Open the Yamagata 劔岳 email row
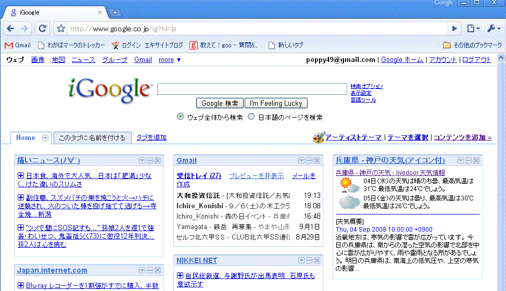 click(x=248, y=227)
